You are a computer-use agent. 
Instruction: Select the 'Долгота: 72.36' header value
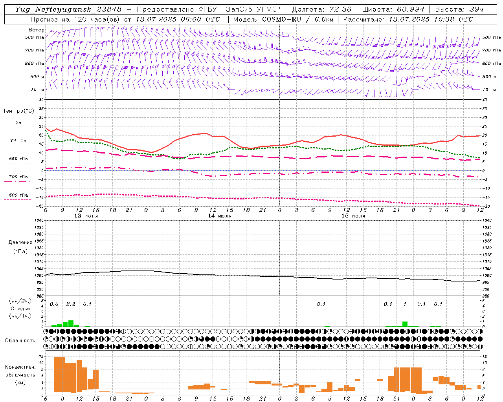321,9
